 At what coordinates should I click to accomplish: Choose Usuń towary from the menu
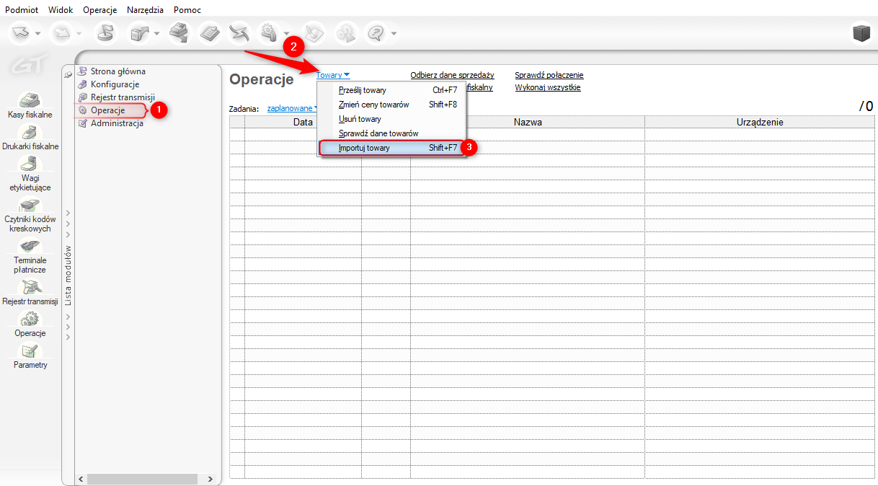click(391, 119)
